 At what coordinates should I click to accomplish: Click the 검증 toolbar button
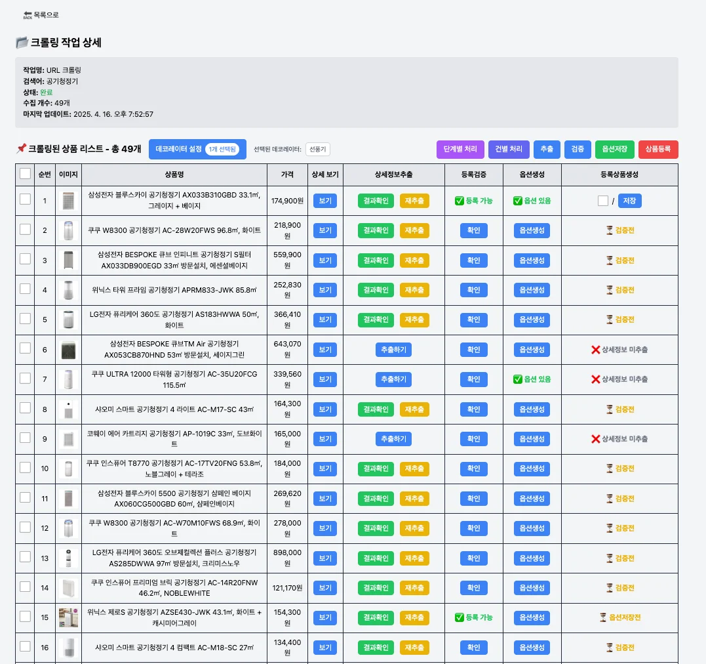[578, 149]
